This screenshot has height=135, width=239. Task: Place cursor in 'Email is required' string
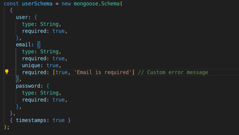coord(103,72)
